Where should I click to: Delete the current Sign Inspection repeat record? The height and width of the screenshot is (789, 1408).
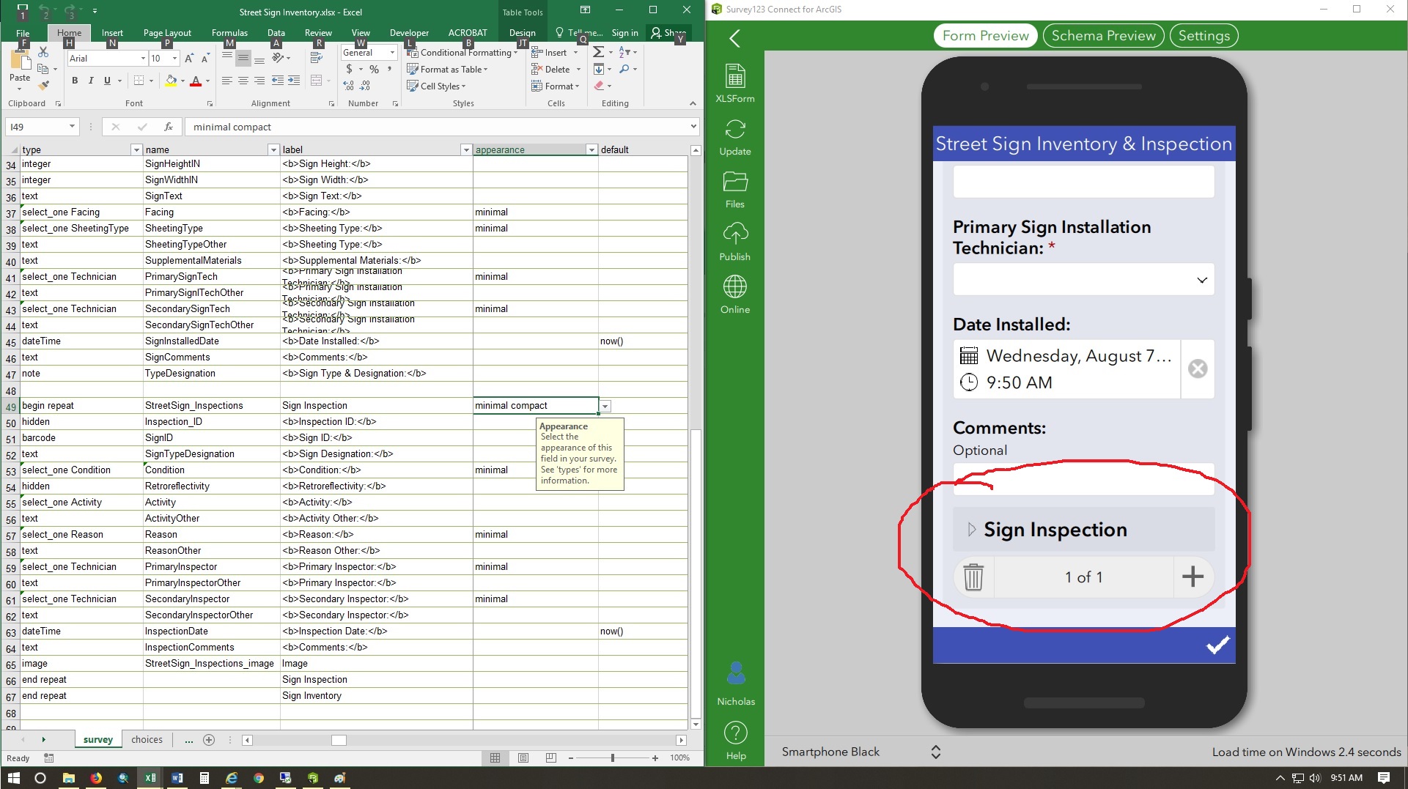(x=973, y=577)
